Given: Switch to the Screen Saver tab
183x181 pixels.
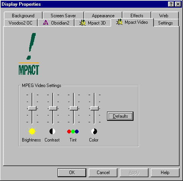Looking at the screenshot, I should click(x=63, y=16).
